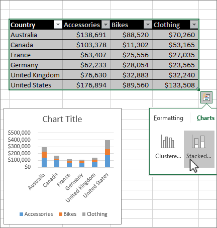Select the $27,035 cell for France
The width and height of the screenshot is (217, 228).
pos(175,55)
